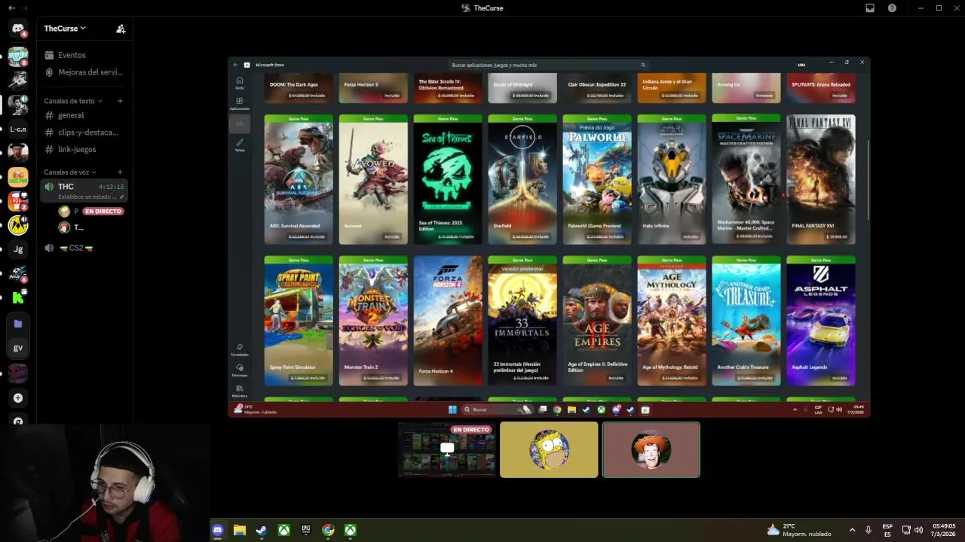Open the Forza Horizon 4 card
965x542 pixels.
[448, 321]
